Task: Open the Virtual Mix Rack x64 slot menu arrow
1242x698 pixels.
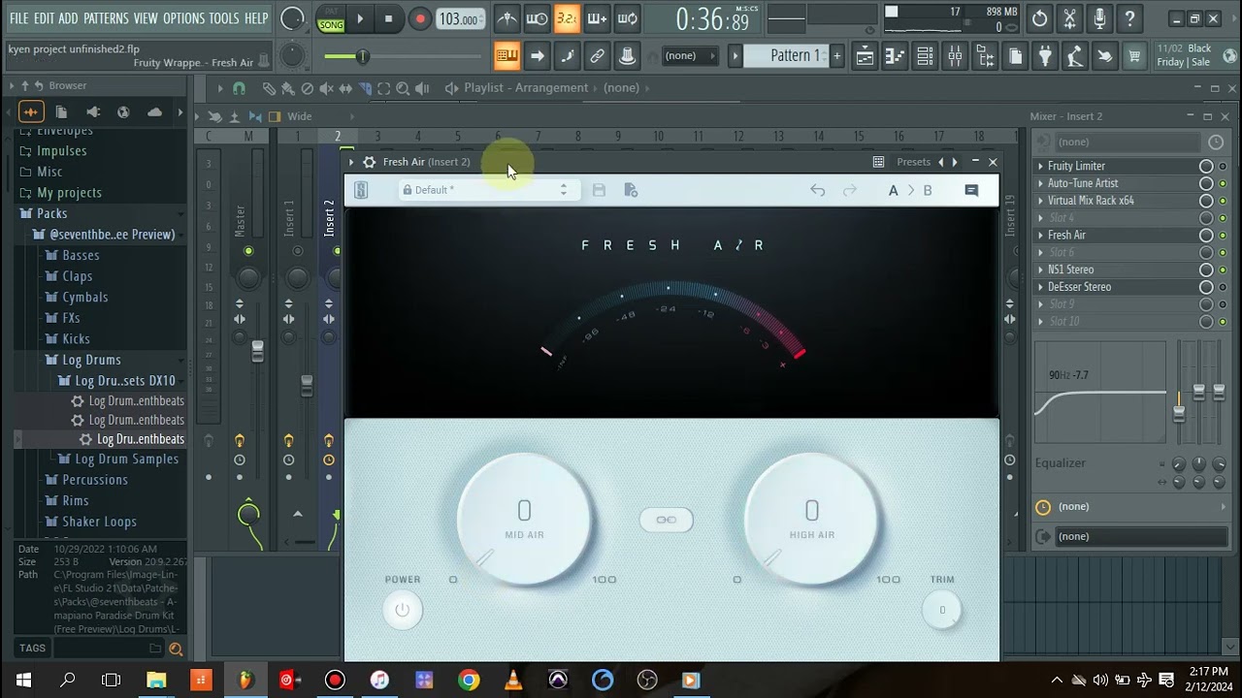Action: [x=1040, y=201]
